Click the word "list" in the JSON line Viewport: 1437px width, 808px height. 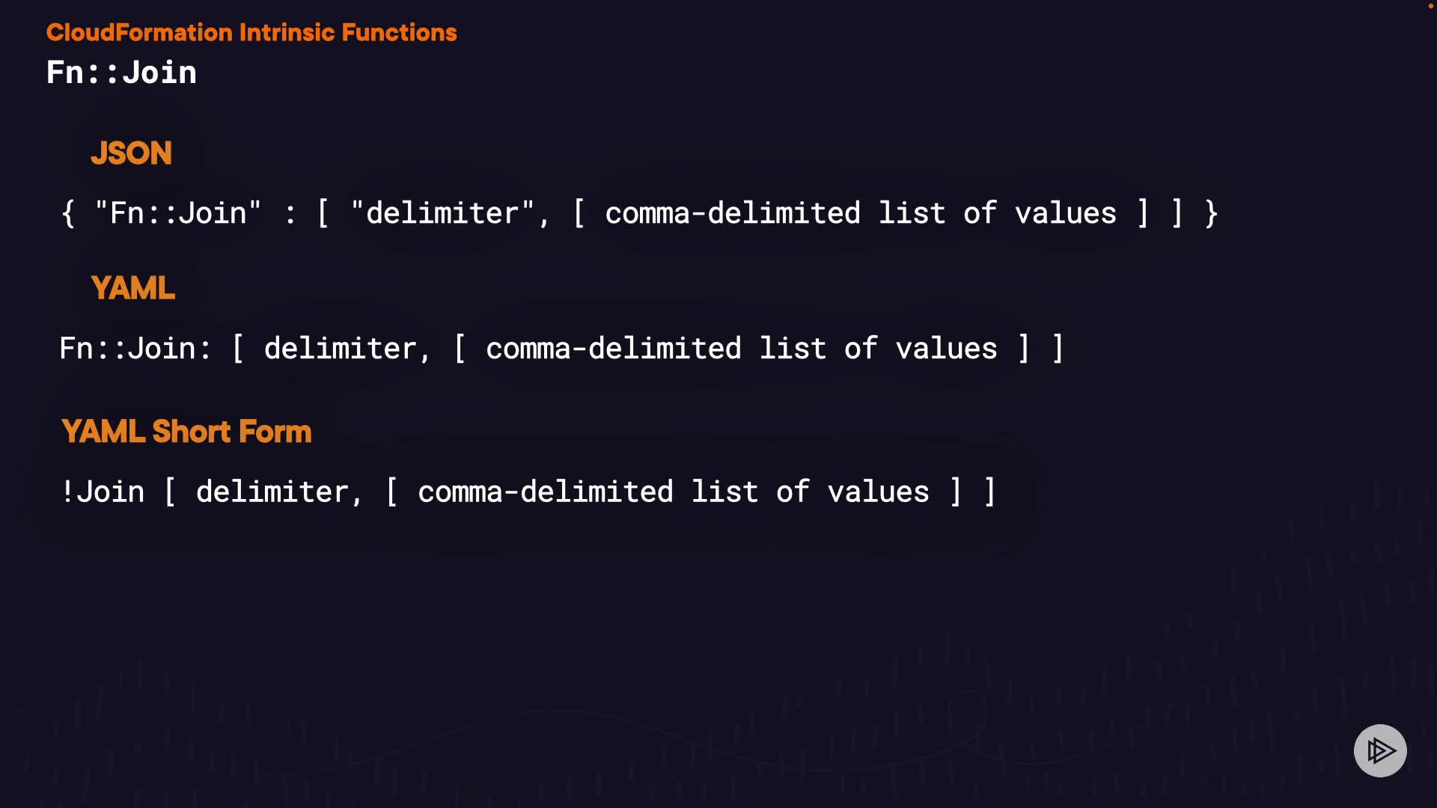coord(912,213)
